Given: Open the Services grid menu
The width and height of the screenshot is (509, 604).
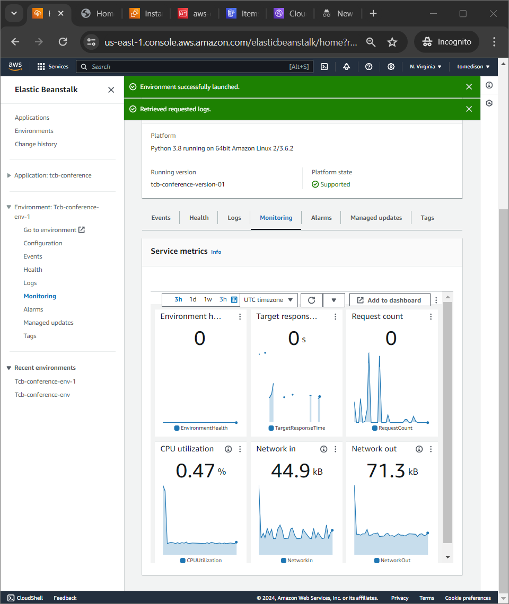Looking at the screenshot, I should (x=53, y=67).
